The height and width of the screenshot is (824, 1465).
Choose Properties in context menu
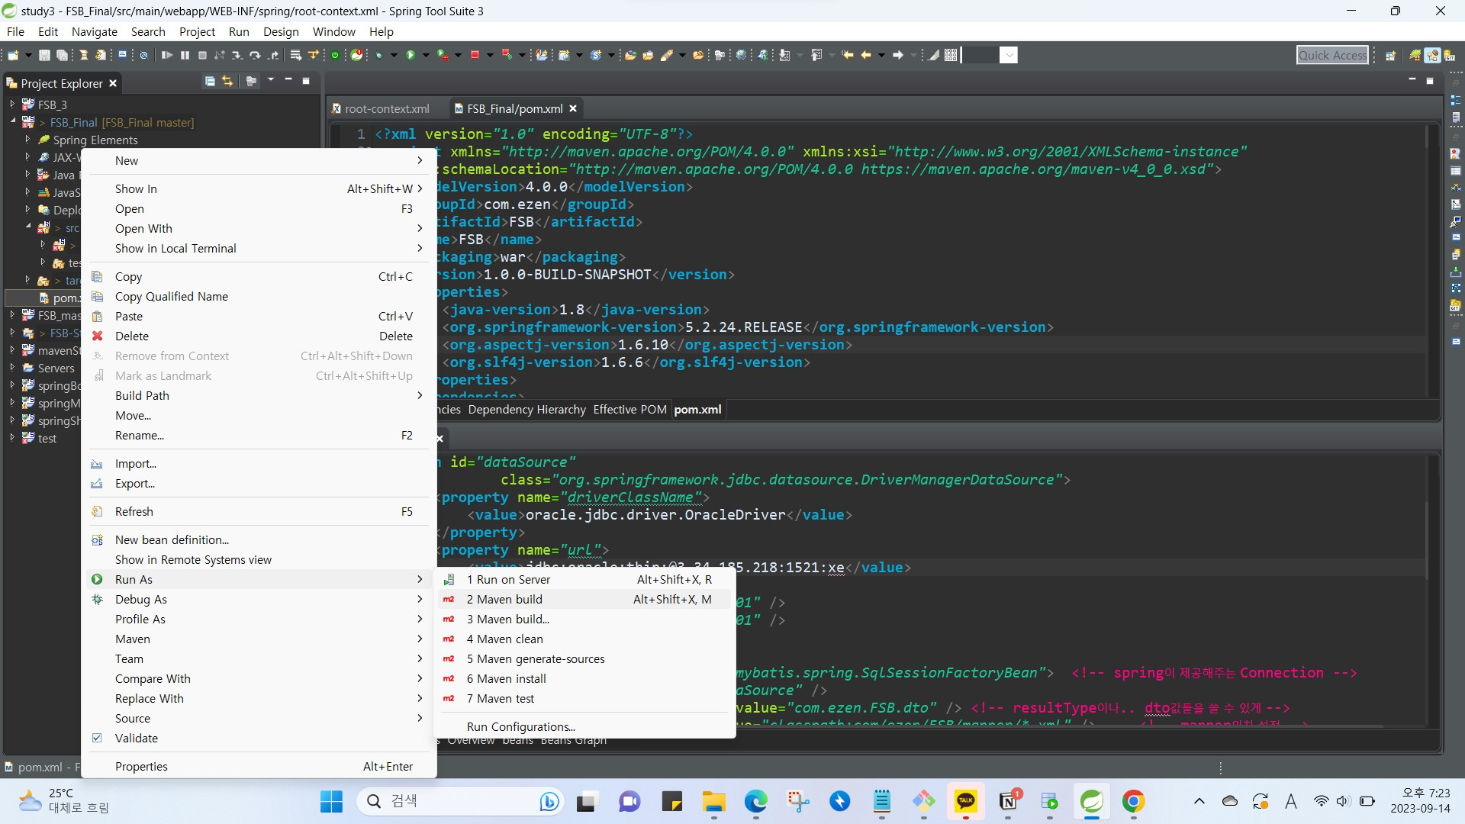click(x=259, y=766)
